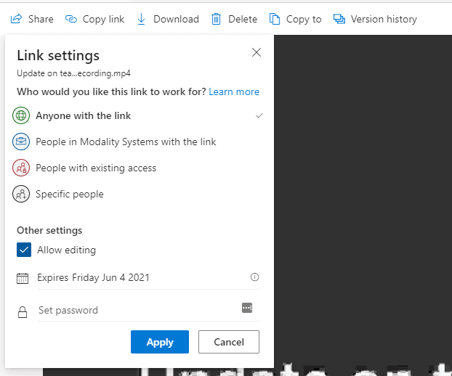Click the Share icon in toolbar

pos(16,20)
